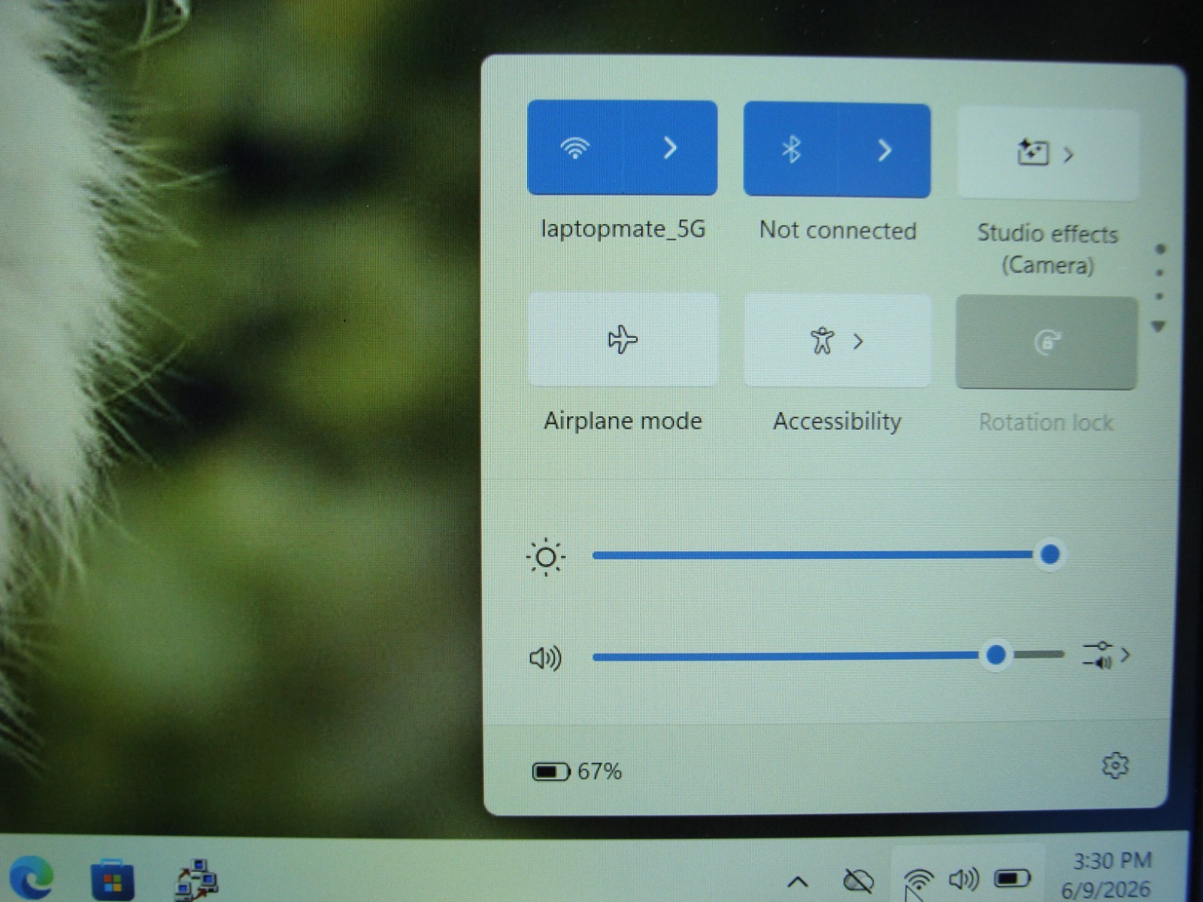The image size is (1203, 902).
Task: Toggle Wi-Fi off in quick settings
Action: [x=575, y=147]
